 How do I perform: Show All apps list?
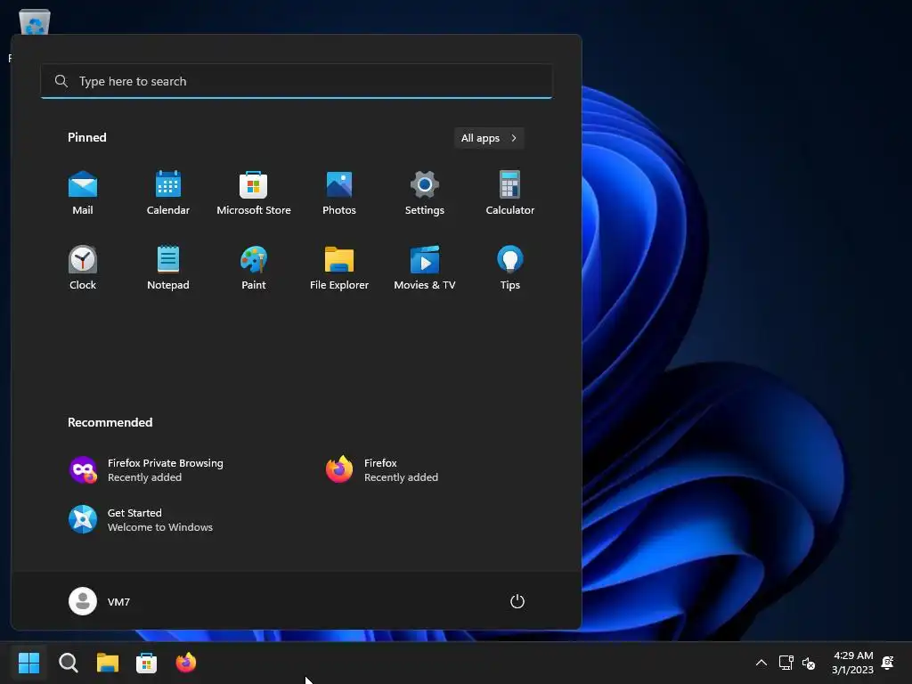point(489,138)
